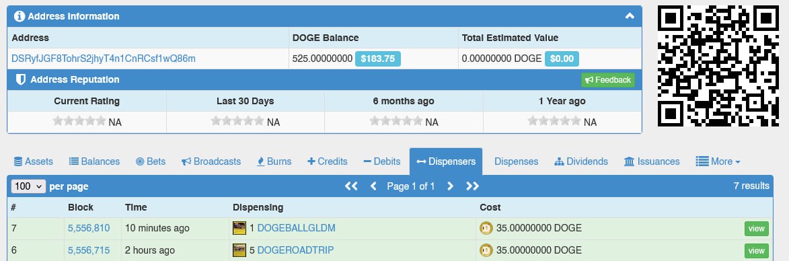Screen dimensions: 789x261
Task: Jump to last page double-right arrows
Action: (472, 186)
